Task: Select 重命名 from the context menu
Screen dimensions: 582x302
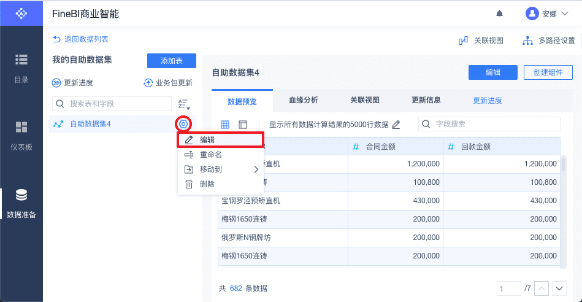Action: pos(210,155)
